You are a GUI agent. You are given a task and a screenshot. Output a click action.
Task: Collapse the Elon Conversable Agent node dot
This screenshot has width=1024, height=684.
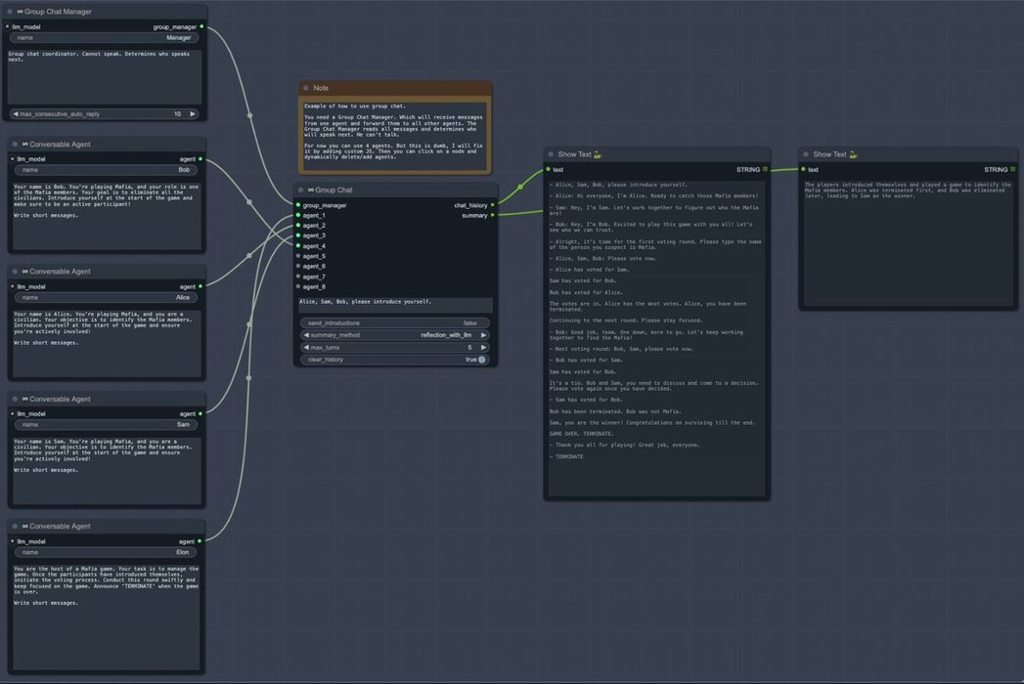[15, 526]
